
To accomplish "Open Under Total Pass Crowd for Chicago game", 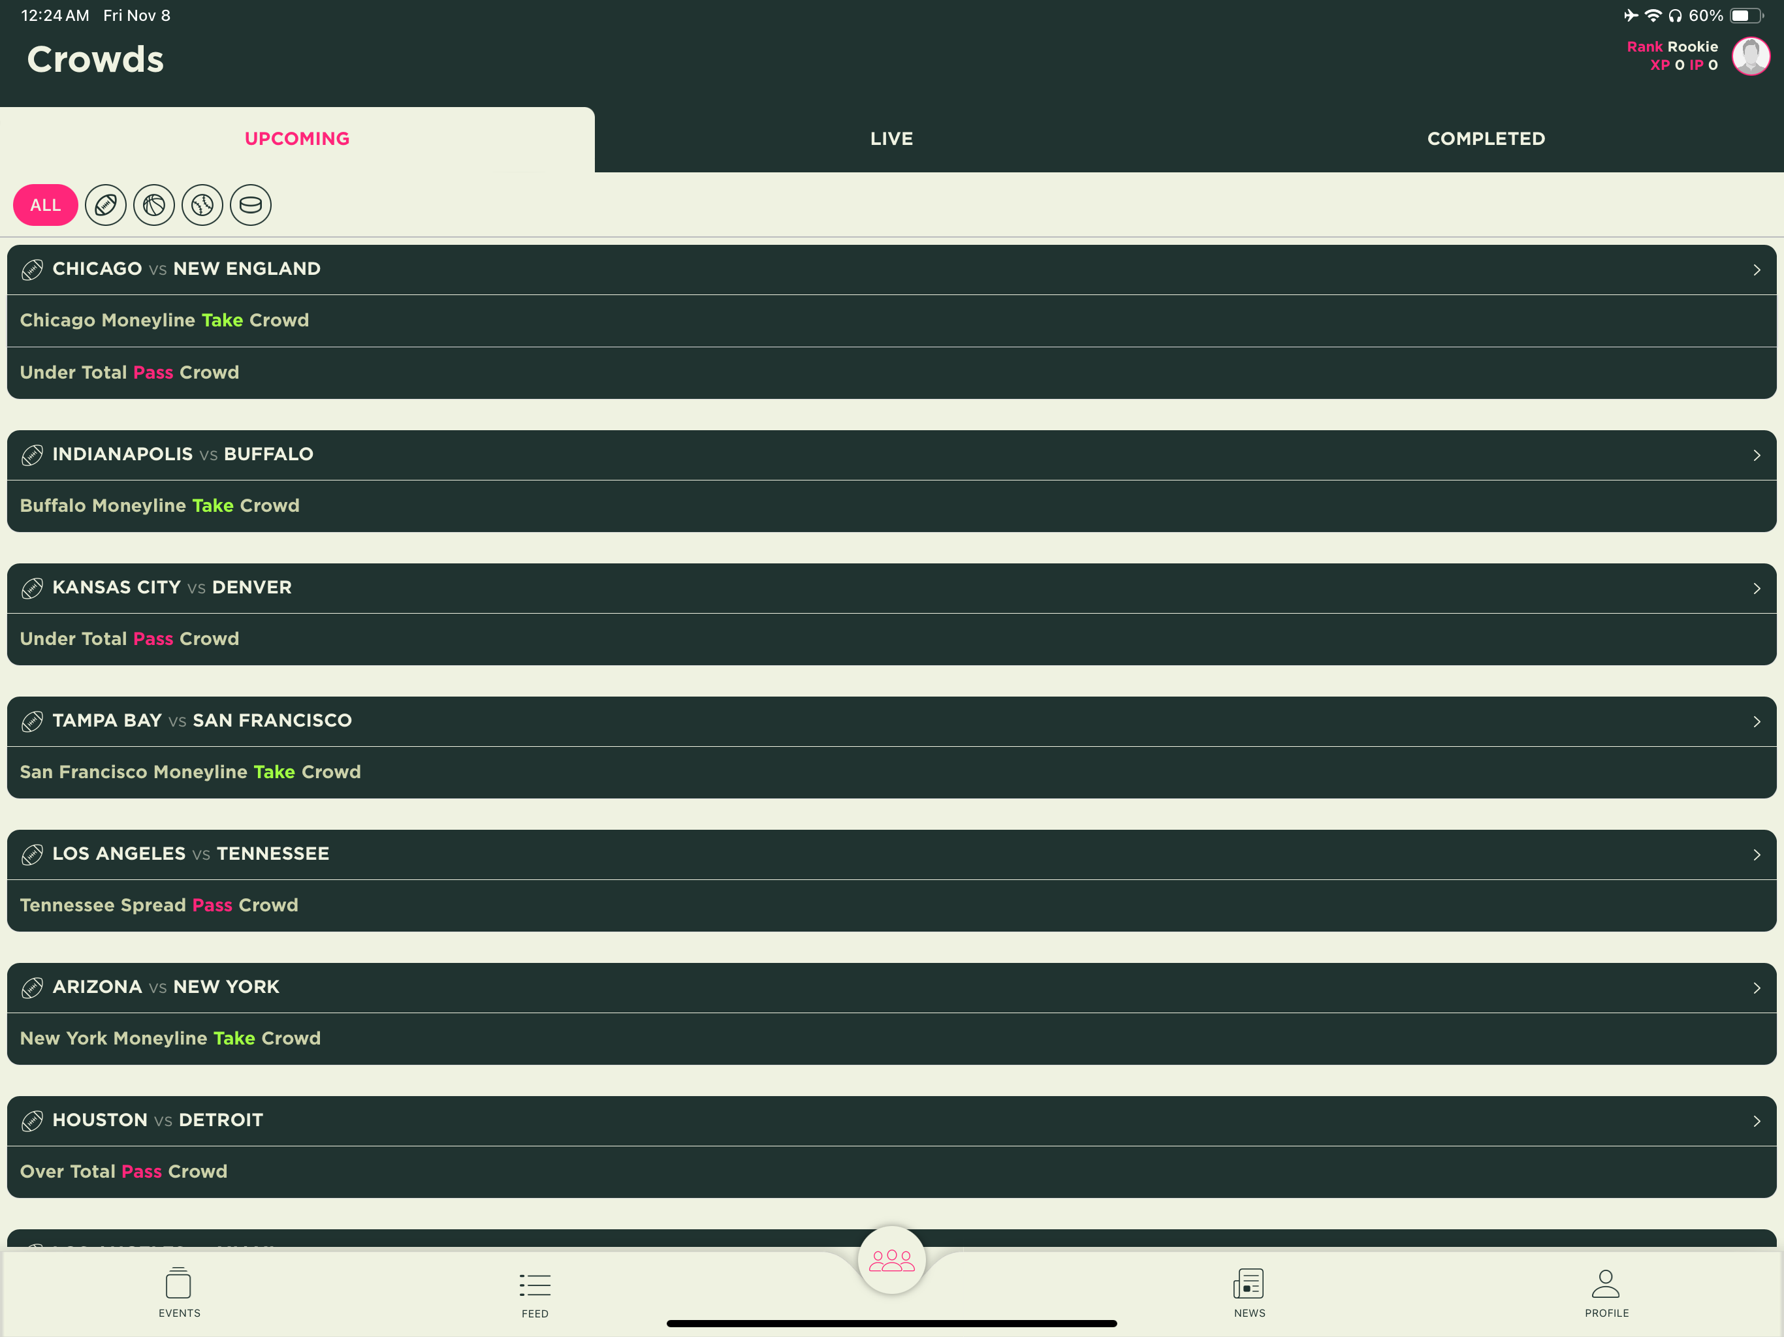I will tap(891, 373).
